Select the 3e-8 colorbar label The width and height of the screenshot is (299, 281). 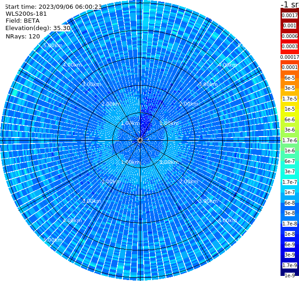tap(290, 213)
